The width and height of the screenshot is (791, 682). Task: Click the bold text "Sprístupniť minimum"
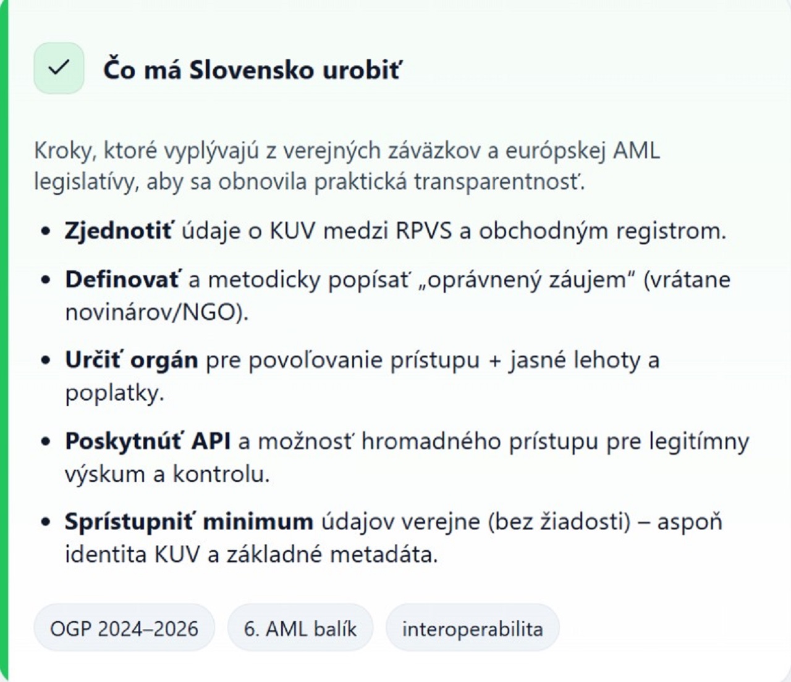click(x=189, y=522)
